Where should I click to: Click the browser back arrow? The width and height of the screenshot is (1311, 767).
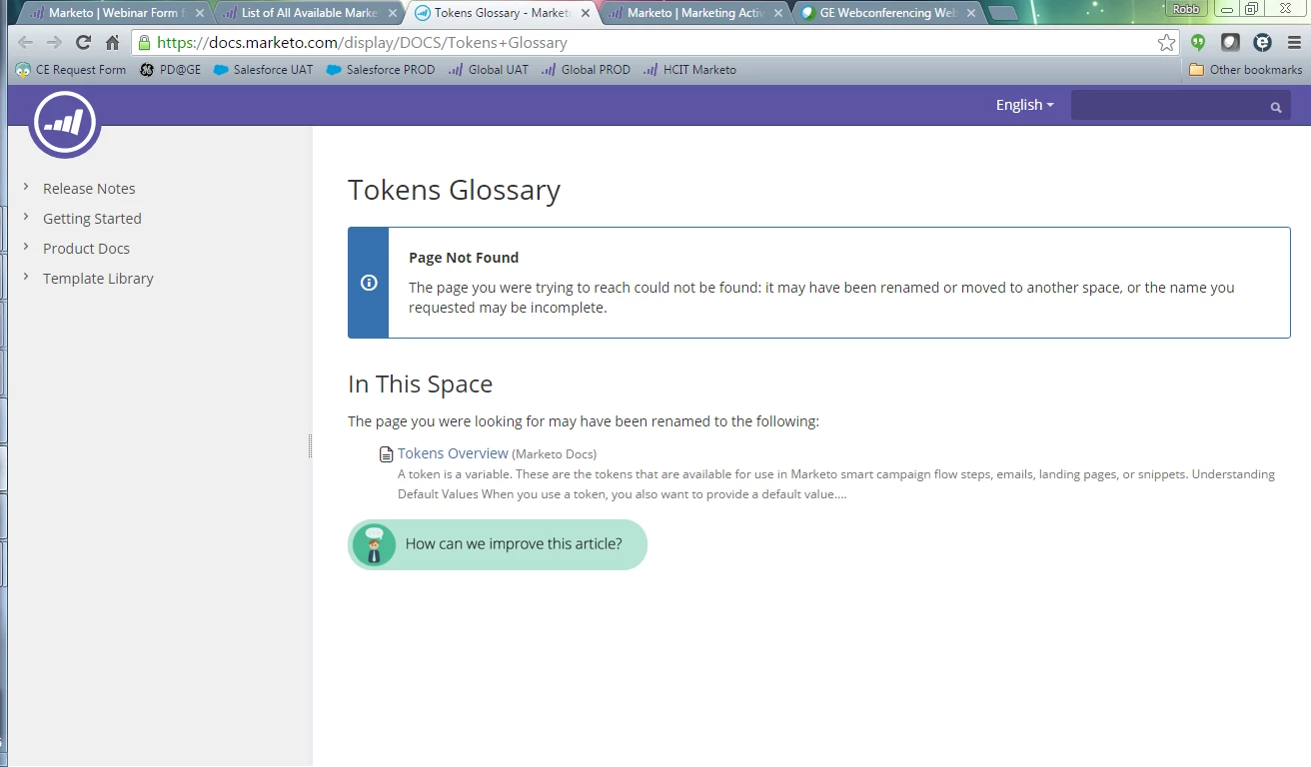tap(26, 43)
